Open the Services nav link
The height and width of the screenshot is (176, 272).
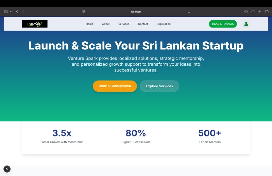click(124, 24)
